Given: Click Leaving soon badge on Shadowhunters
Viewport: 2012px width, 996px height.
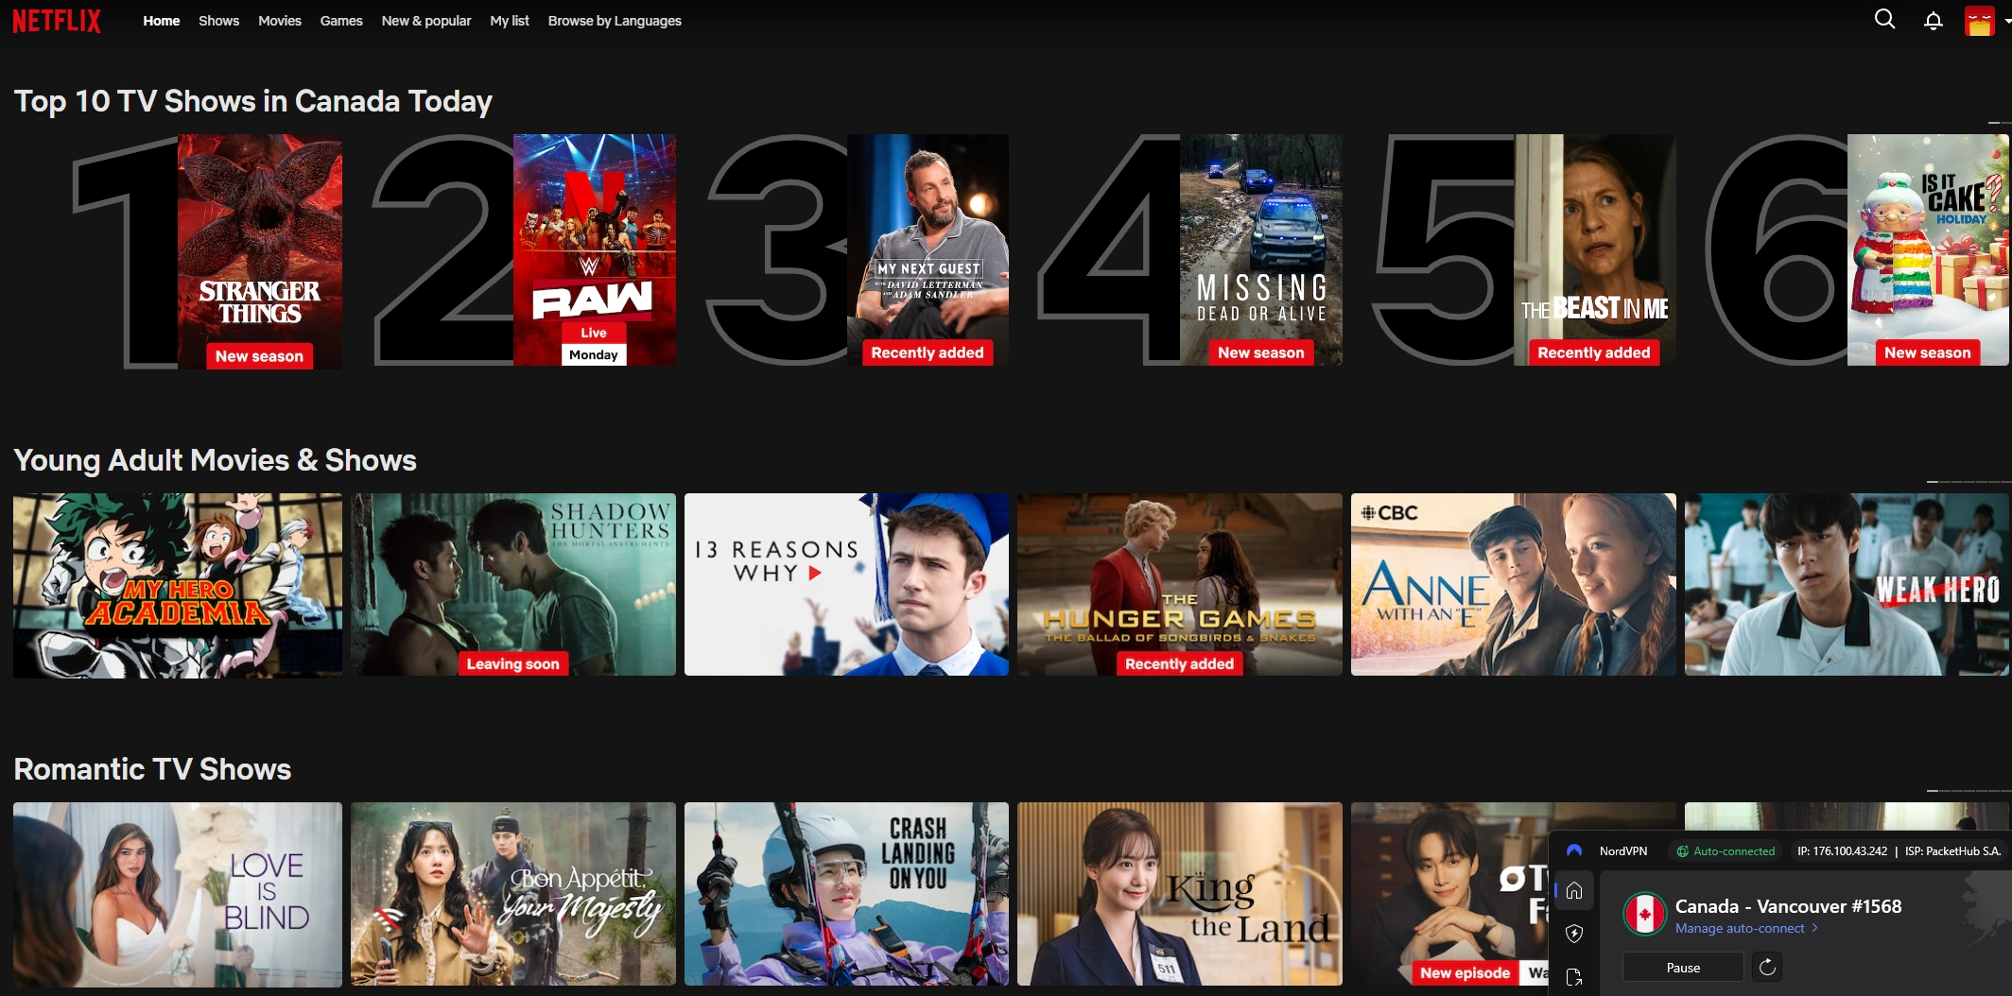Looking at the screenshot, I should tap(513, 663).
